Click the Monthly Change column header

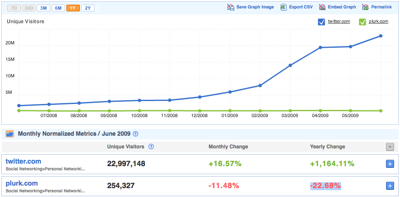click(x=228, y=147)
